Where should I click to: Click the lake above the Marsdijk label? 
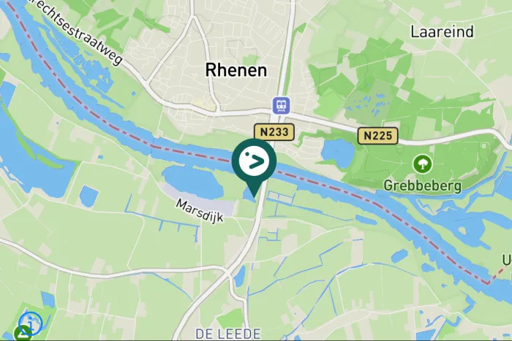[x=192, y=182]
